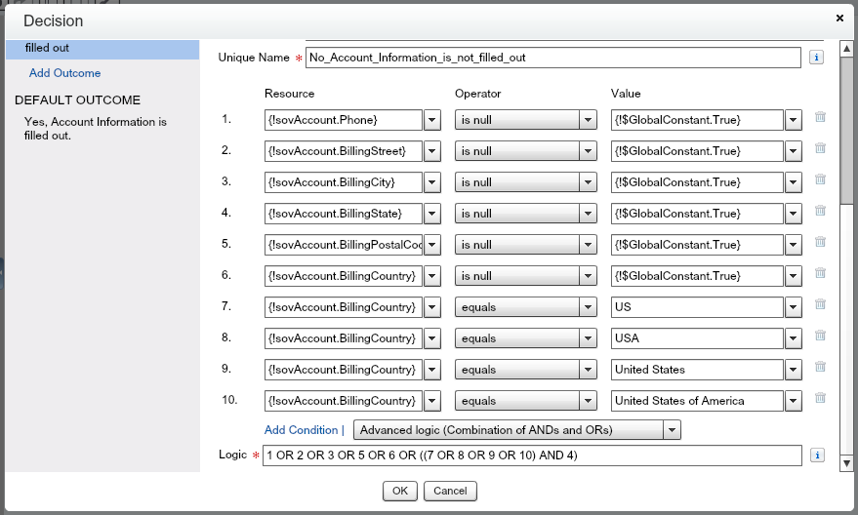Viewport: 858px width, 515px height.
Task: Expand Advanced logic combination dropdown
Action: tap(671, 430)
